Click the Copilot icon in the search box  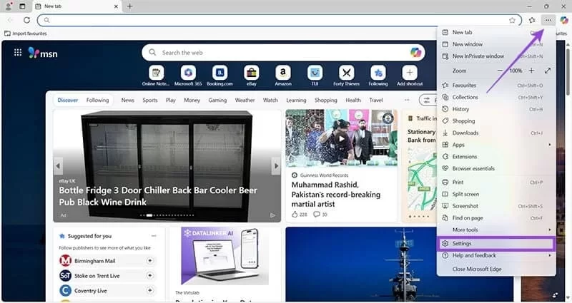416,52
